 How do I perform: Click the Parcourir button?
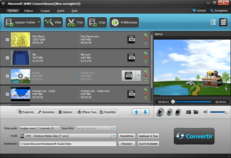tap(127, 144)
